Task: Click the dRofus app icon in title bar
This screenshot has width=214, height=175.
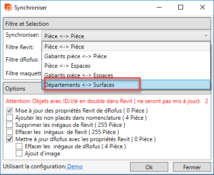Action: pyautogui.click(x=8, y=7)
